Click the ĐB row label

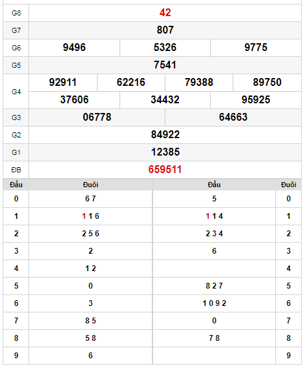(16, 170)
